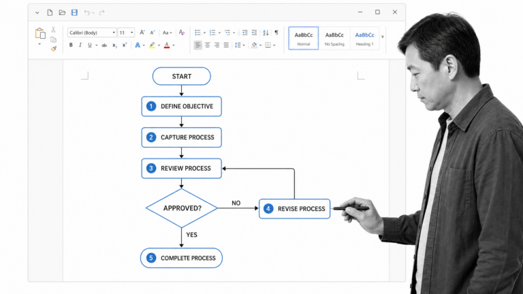Click the NO branch label
The height and width of the screenshot is (294, 523).
[236, 203]
